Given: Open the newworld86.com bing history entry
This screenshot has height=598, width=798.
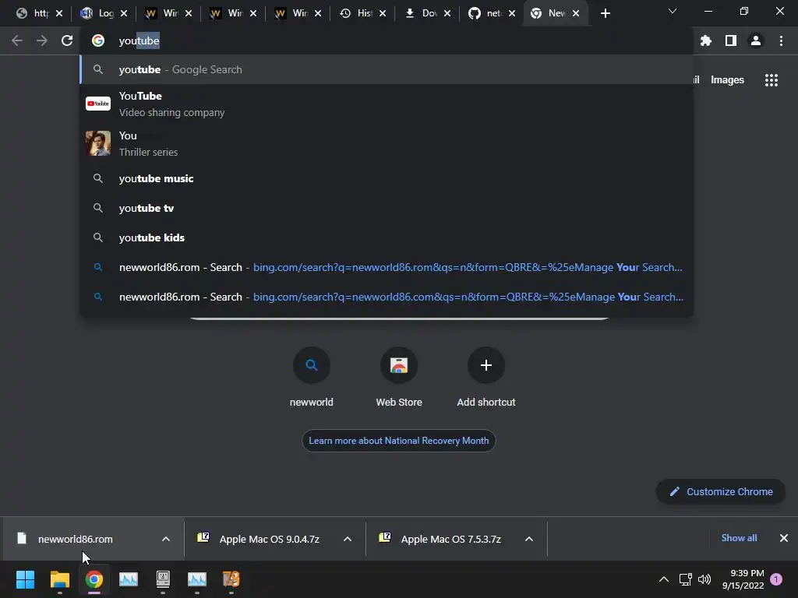Looking at the screenshot, I should click(387, 297).
